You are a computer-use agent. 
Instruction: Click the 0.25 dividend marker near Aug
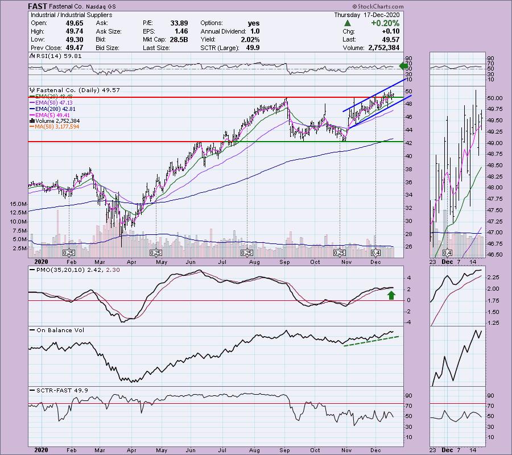(x=246, y=253)
